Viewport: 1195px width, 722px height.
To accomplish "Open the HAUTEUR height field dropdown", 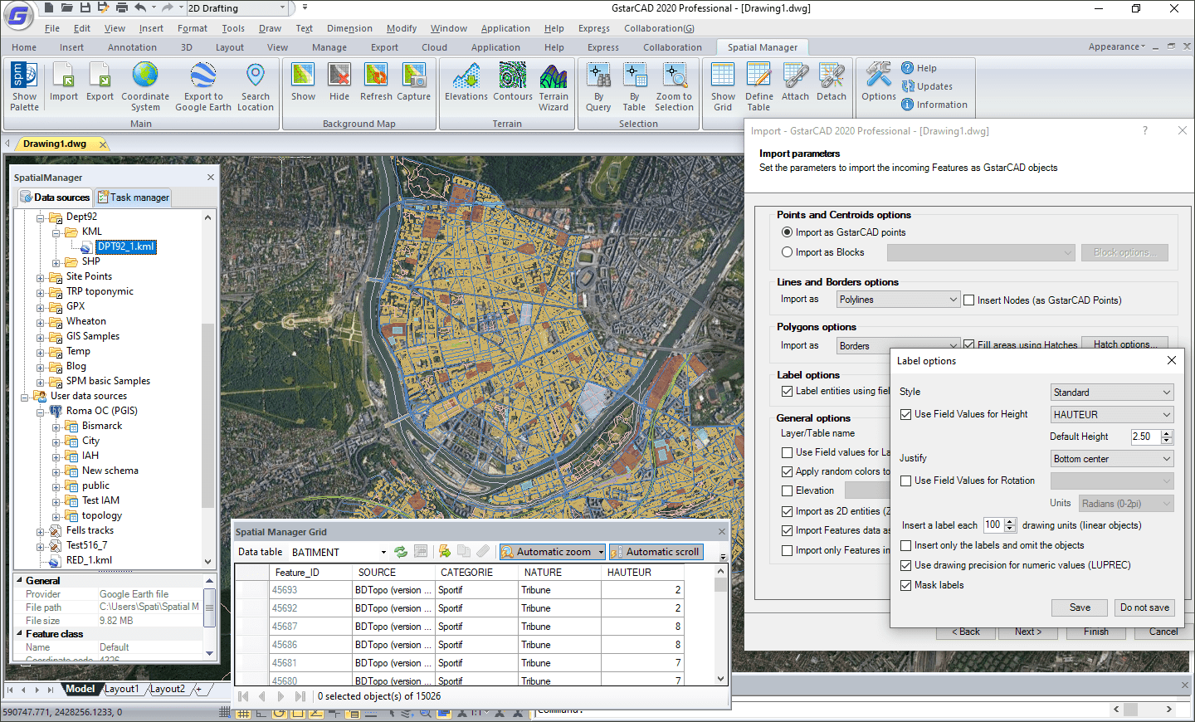I will [1112, 415].
